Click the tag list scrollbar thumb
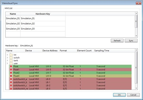 pos(136,68)
